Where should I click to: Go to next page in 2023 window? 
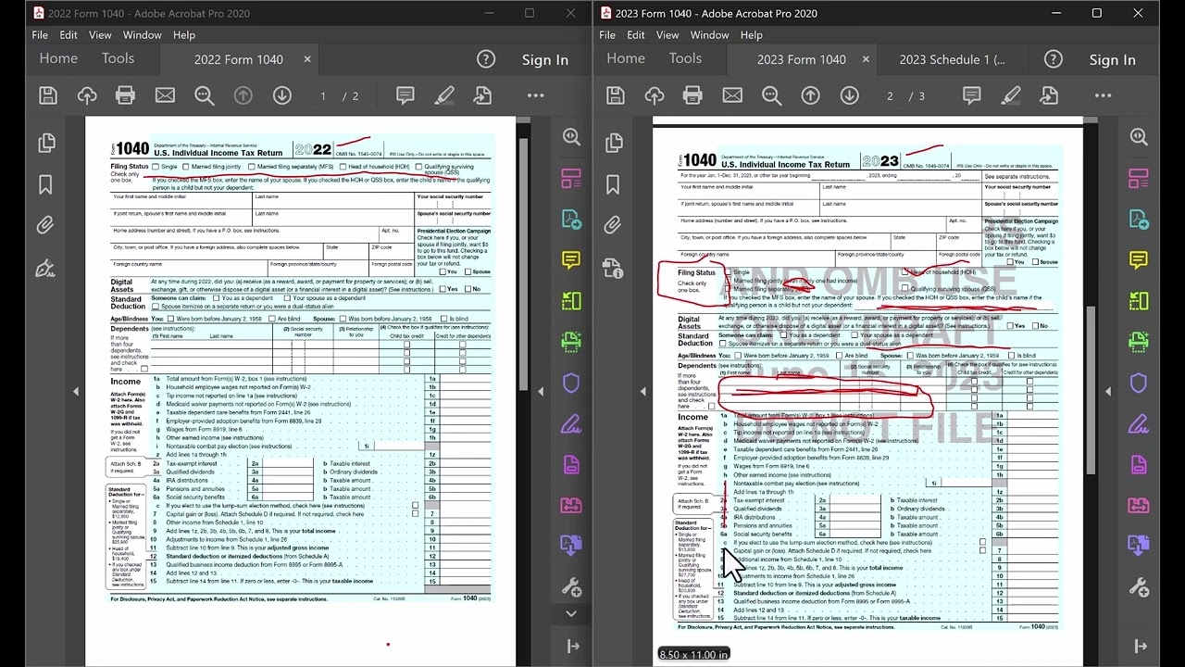(x=849, y=95)
